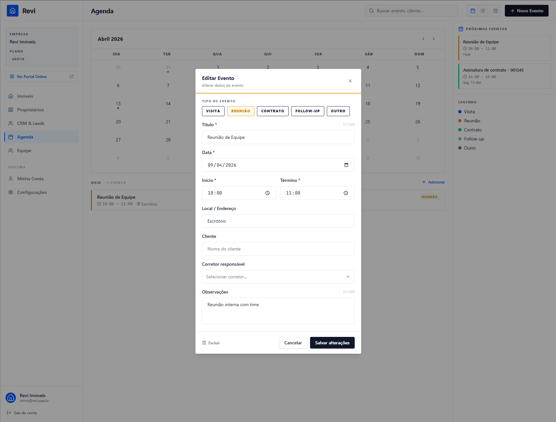The width and height of the screenshot is (556, 422).
Task: Click the Nome do cliente input field
Action: [x=278, y=249]
